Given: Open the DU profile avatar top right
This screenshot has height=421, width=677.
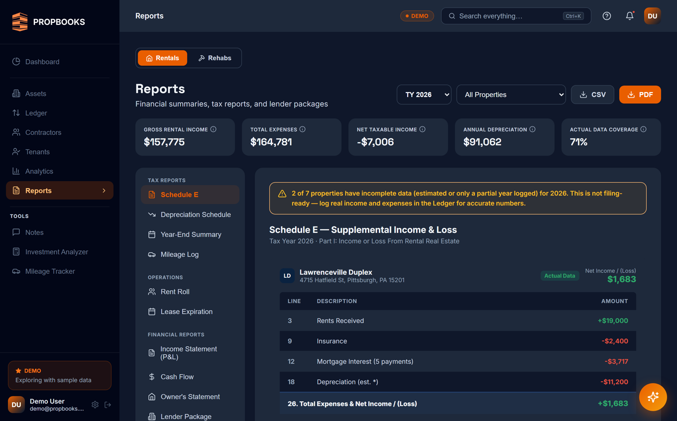Looking at the screenshot, I should [653, 16].
